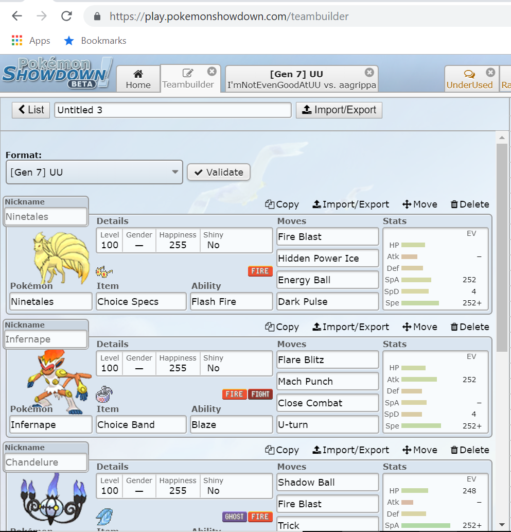Edit the Blaze ability field

pyautogui.click(x=231, y=424)
